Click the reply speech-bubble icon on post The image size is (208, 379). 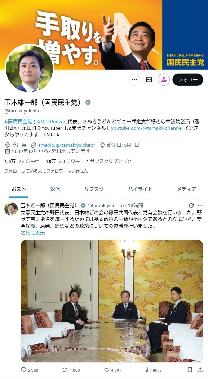pos(24,370)
